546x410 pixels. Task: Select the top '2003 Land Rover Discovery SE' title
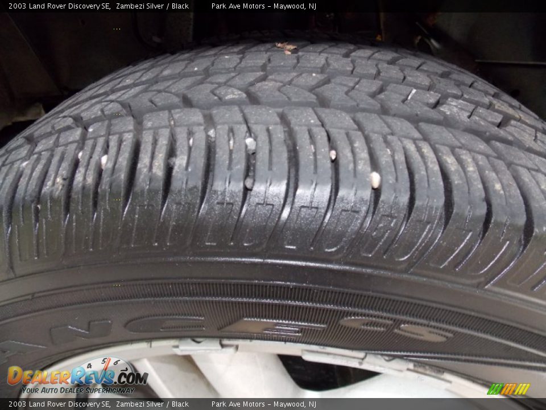[x=59, y=6]
